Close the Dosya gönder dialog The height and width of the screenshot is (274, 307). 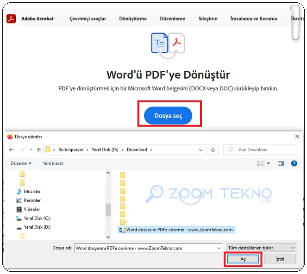click(297, 137)
